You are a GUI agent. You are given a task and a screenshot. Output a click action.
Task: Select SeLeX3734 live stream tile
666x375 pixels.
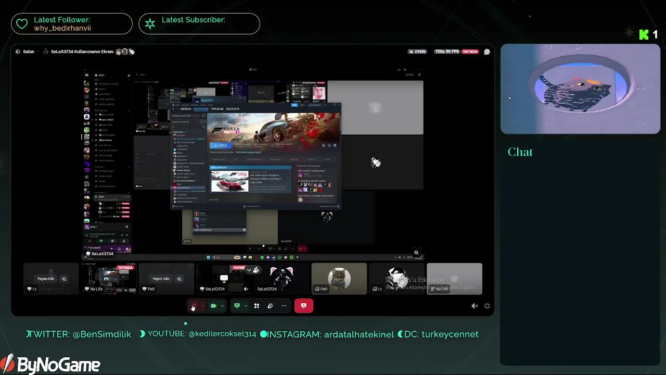224,279
